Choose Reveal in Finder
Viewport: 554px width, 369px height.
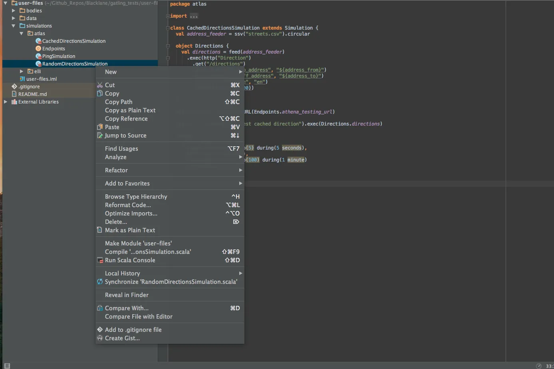click(x=170, y=295)
